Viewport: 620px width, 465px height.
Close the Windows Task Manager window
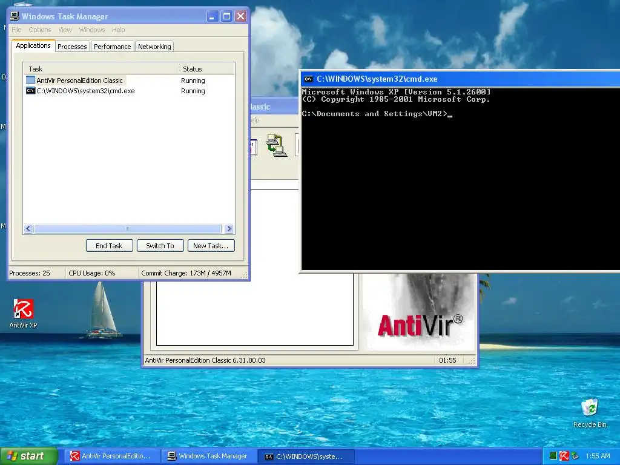pos(240,16)
